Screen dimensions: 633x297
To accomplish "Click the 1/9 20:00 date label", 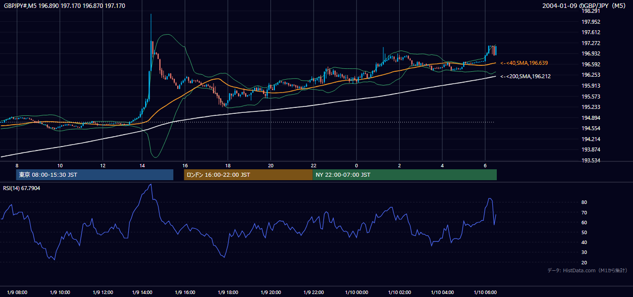I will [x=271, y=292].
